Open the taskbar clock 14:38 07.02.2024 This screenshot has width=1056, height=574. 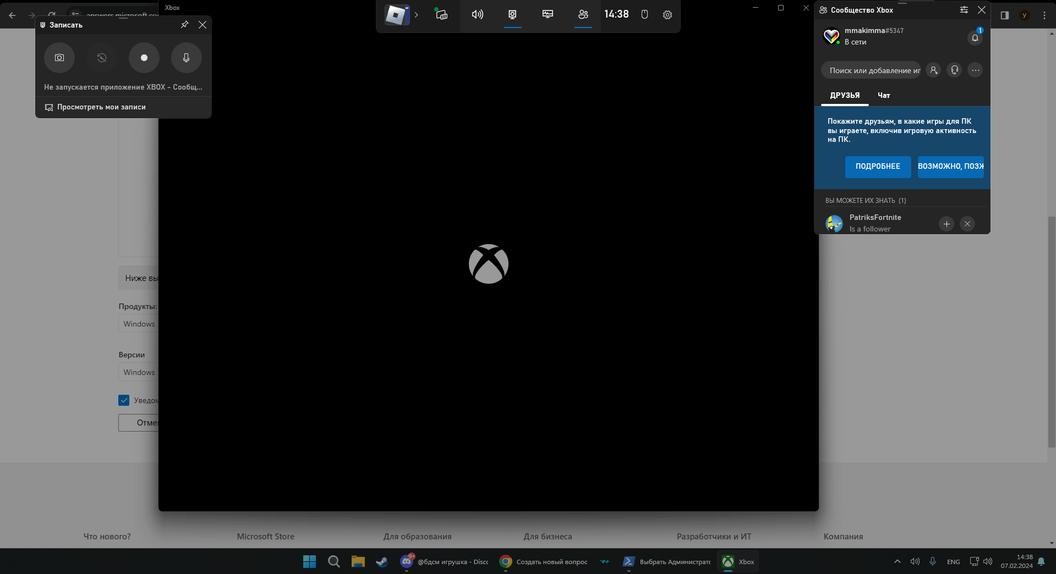[x=1017, y=561]
